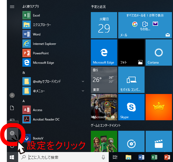Open the 東京 weather tile
Viewport: 173px width, 162px height.
(x=104, y=80)
